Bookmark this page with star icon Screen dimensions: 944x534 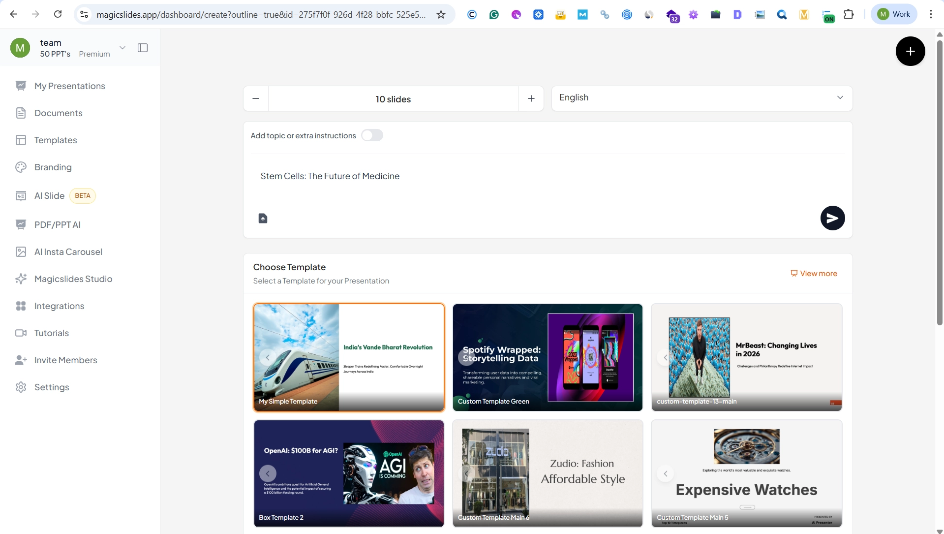tap(441, 14)
